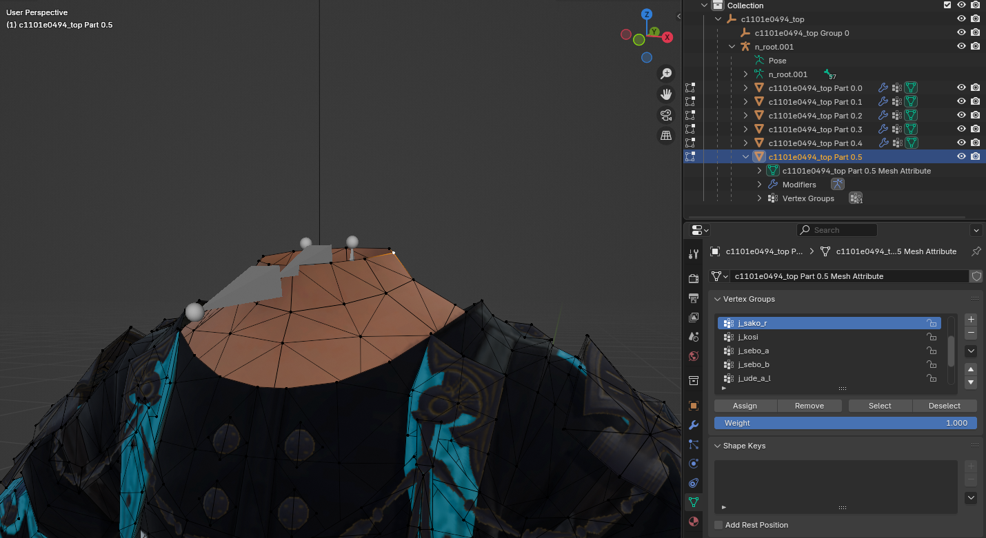
Task: Select the j_sebo_a vertex group
Action: tap(829, 351)
